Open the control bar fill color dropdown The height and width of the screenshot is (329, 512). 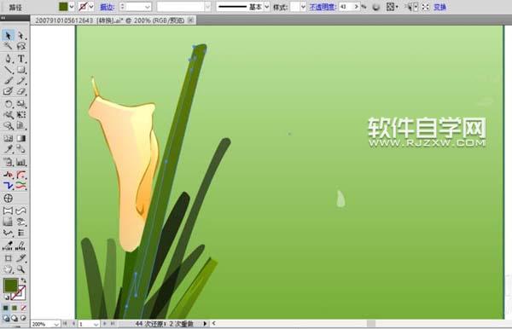72,7
